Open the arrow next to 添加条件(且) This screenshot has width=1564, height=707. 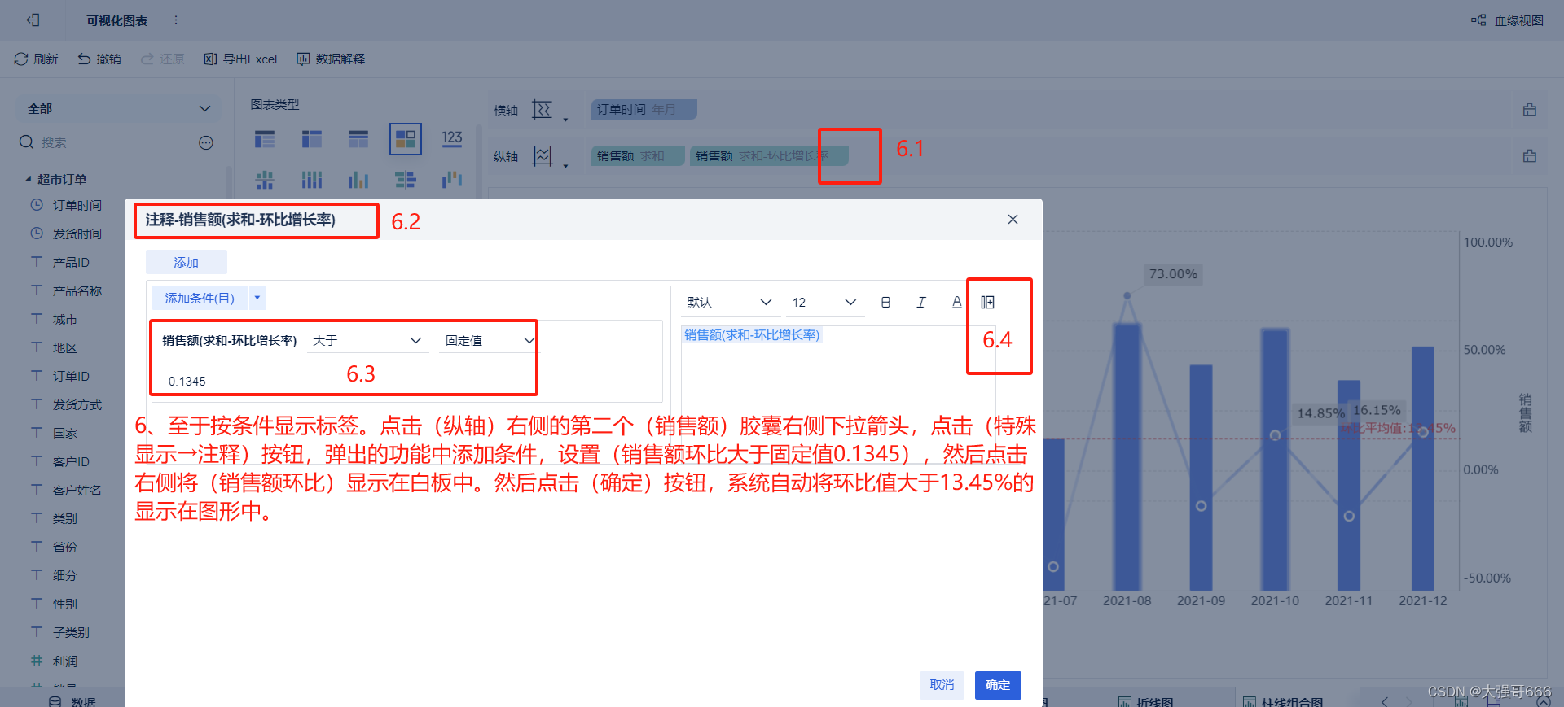tap(257, 298)
